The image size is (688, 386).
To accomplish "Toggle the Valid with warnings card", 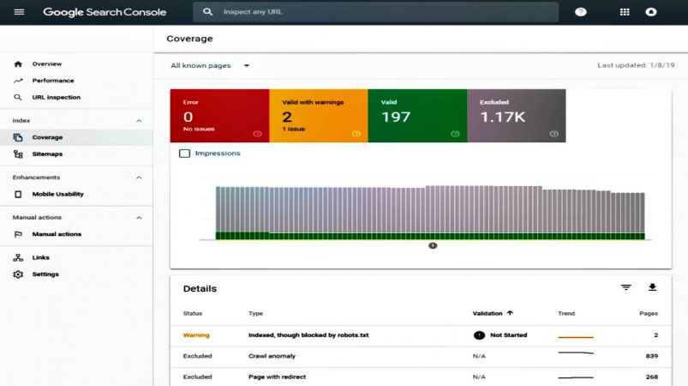I will 319,116.
